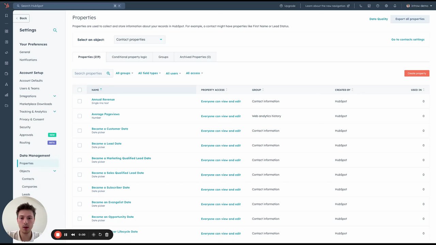The height and width of the screenshot is (245, 436).
Task: Follow the Go to contacts settings link
Action: [x=408, y=39]
